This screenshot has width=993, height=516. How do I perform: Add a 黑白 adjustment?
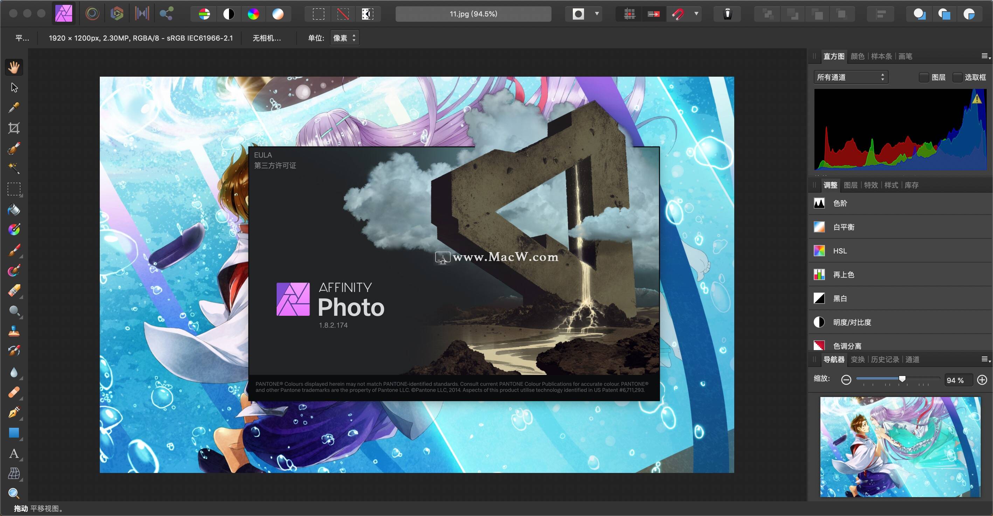tap(901, 298)
